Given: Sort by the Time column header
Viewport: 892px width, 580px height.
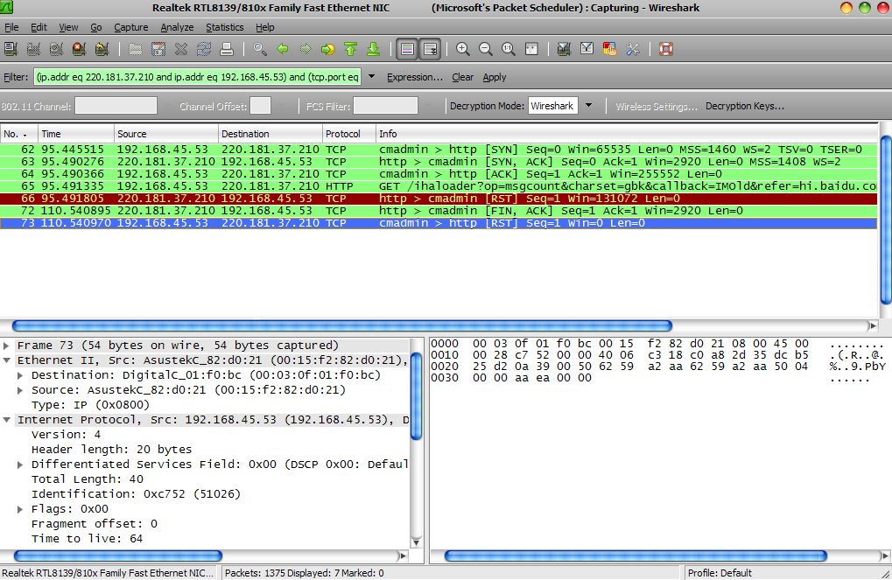Looking at the screenshot, I should tap(76, 134).
